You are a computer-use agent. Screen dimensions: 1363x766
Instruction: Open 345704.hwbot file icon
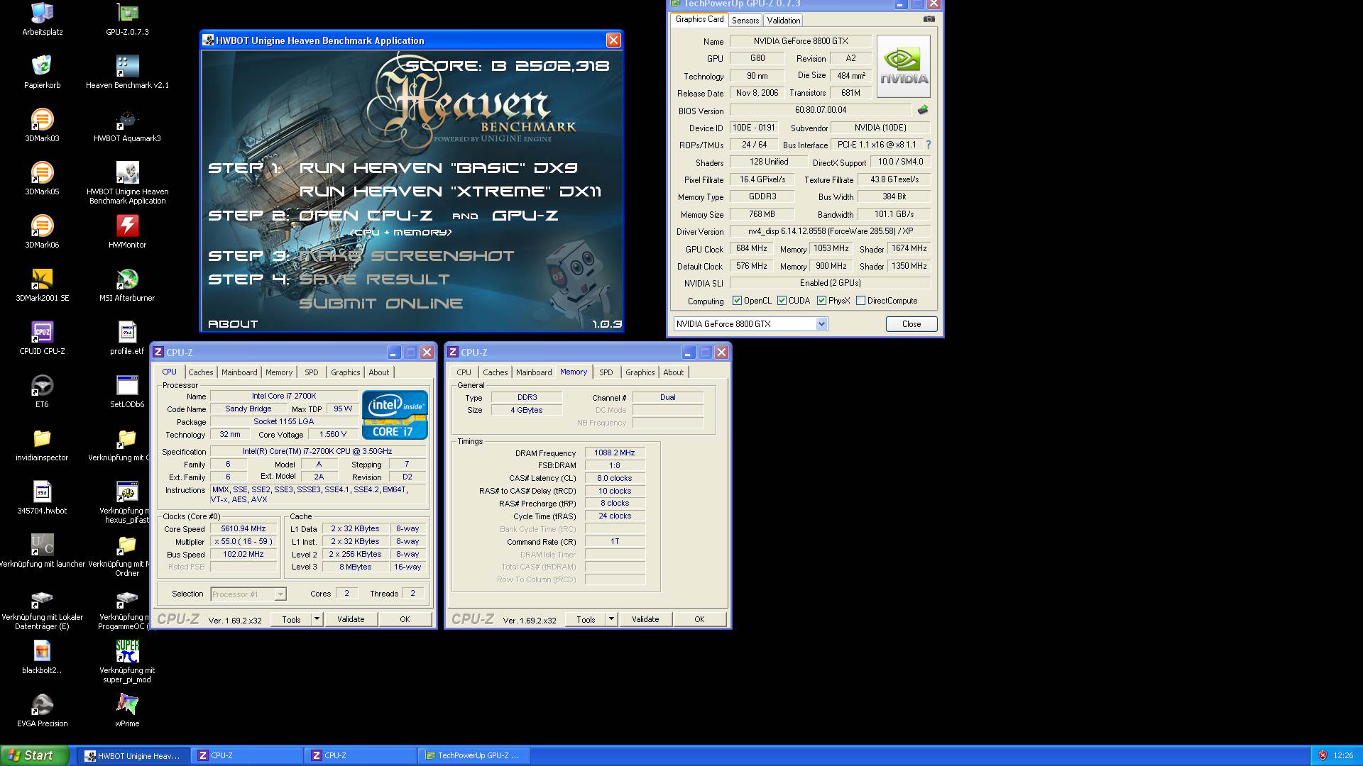click(x=42, y=497)
